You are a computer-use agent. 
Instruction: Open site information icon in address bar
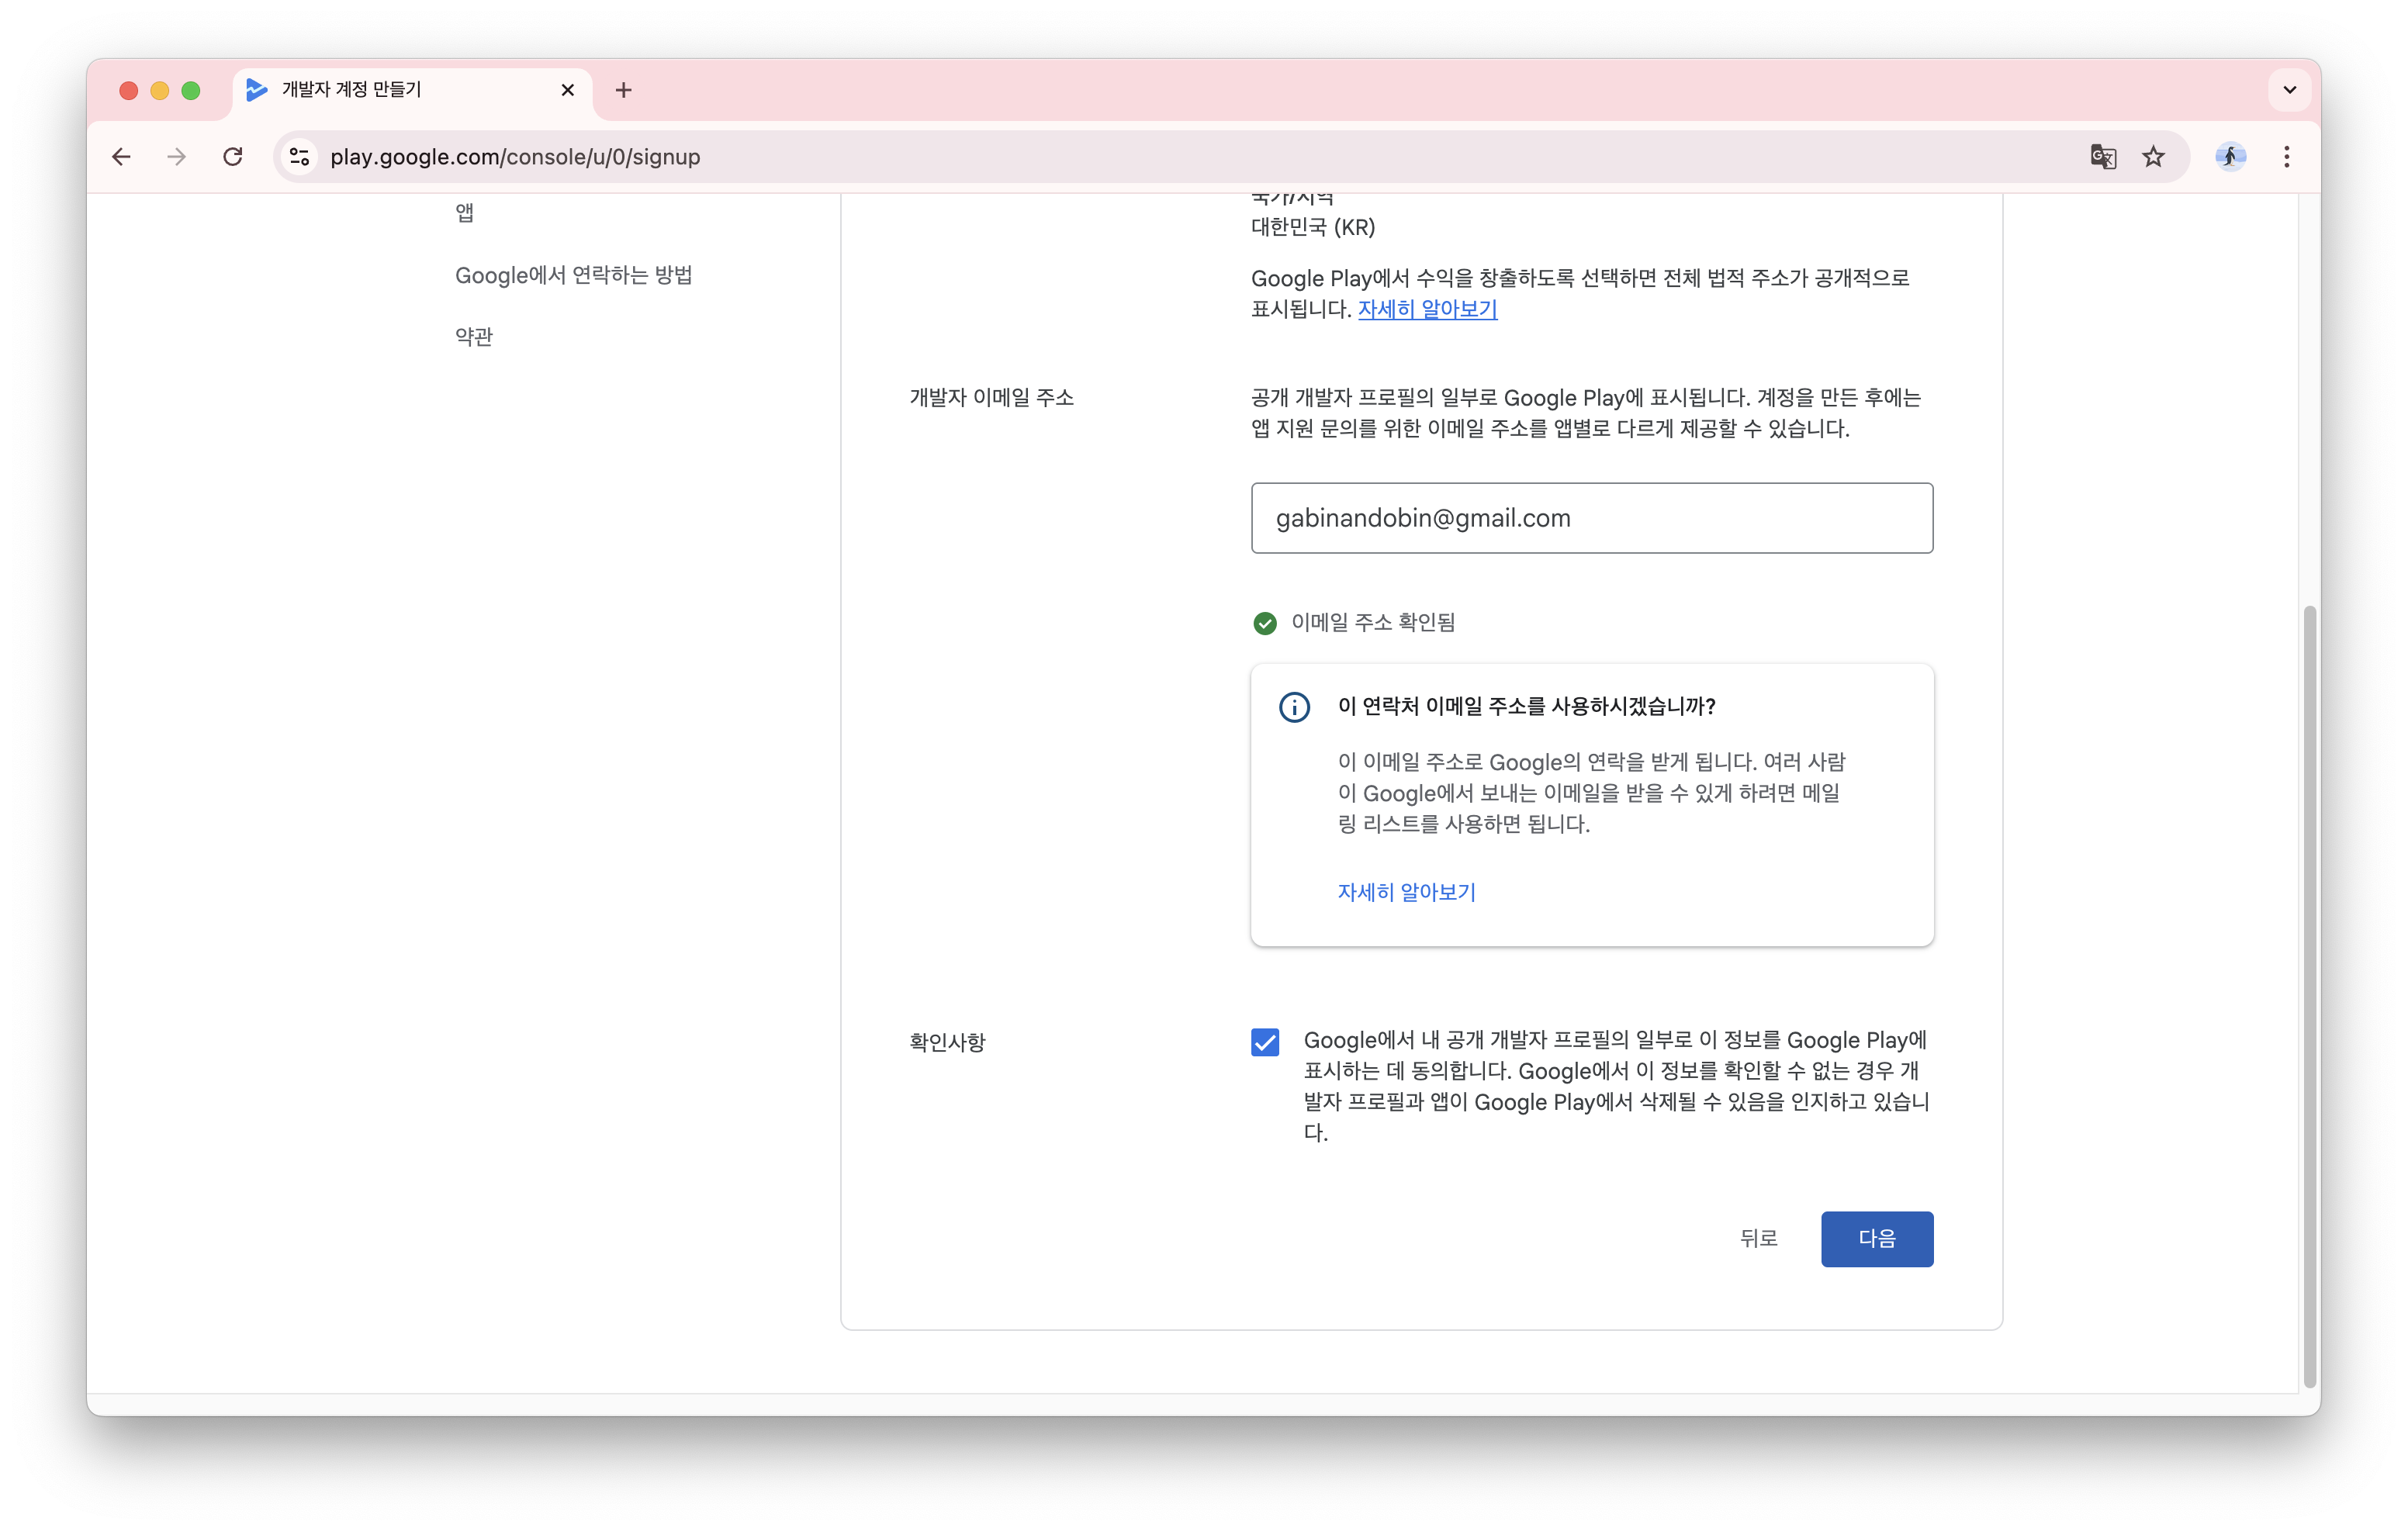coord(299,157)
